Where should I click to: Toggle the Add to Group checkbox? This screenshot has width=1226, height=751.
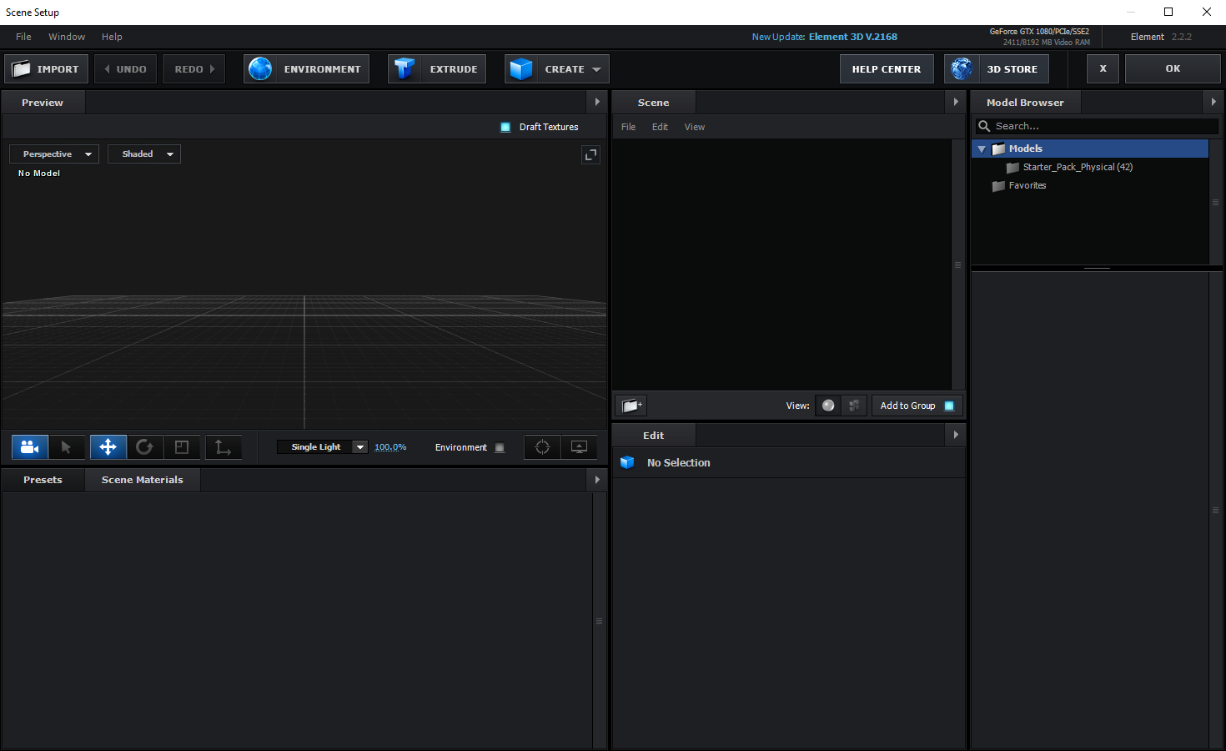[949, 406]
